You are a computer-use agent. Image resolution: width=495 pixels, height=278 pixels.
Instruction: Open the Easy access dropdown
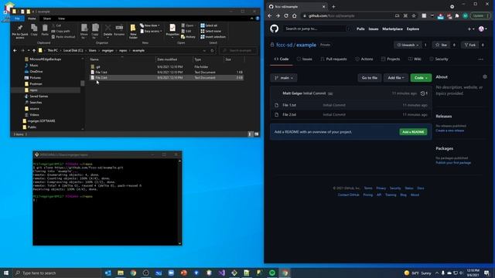151,31
